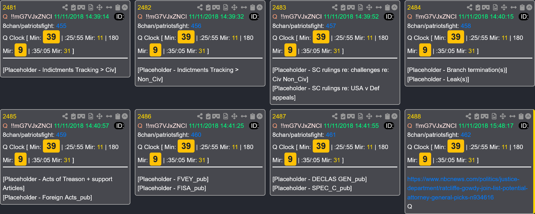Collapse post 2483 with circled caret
The height and width of the screenshot is (214, 535).
[x=394, y=7]
